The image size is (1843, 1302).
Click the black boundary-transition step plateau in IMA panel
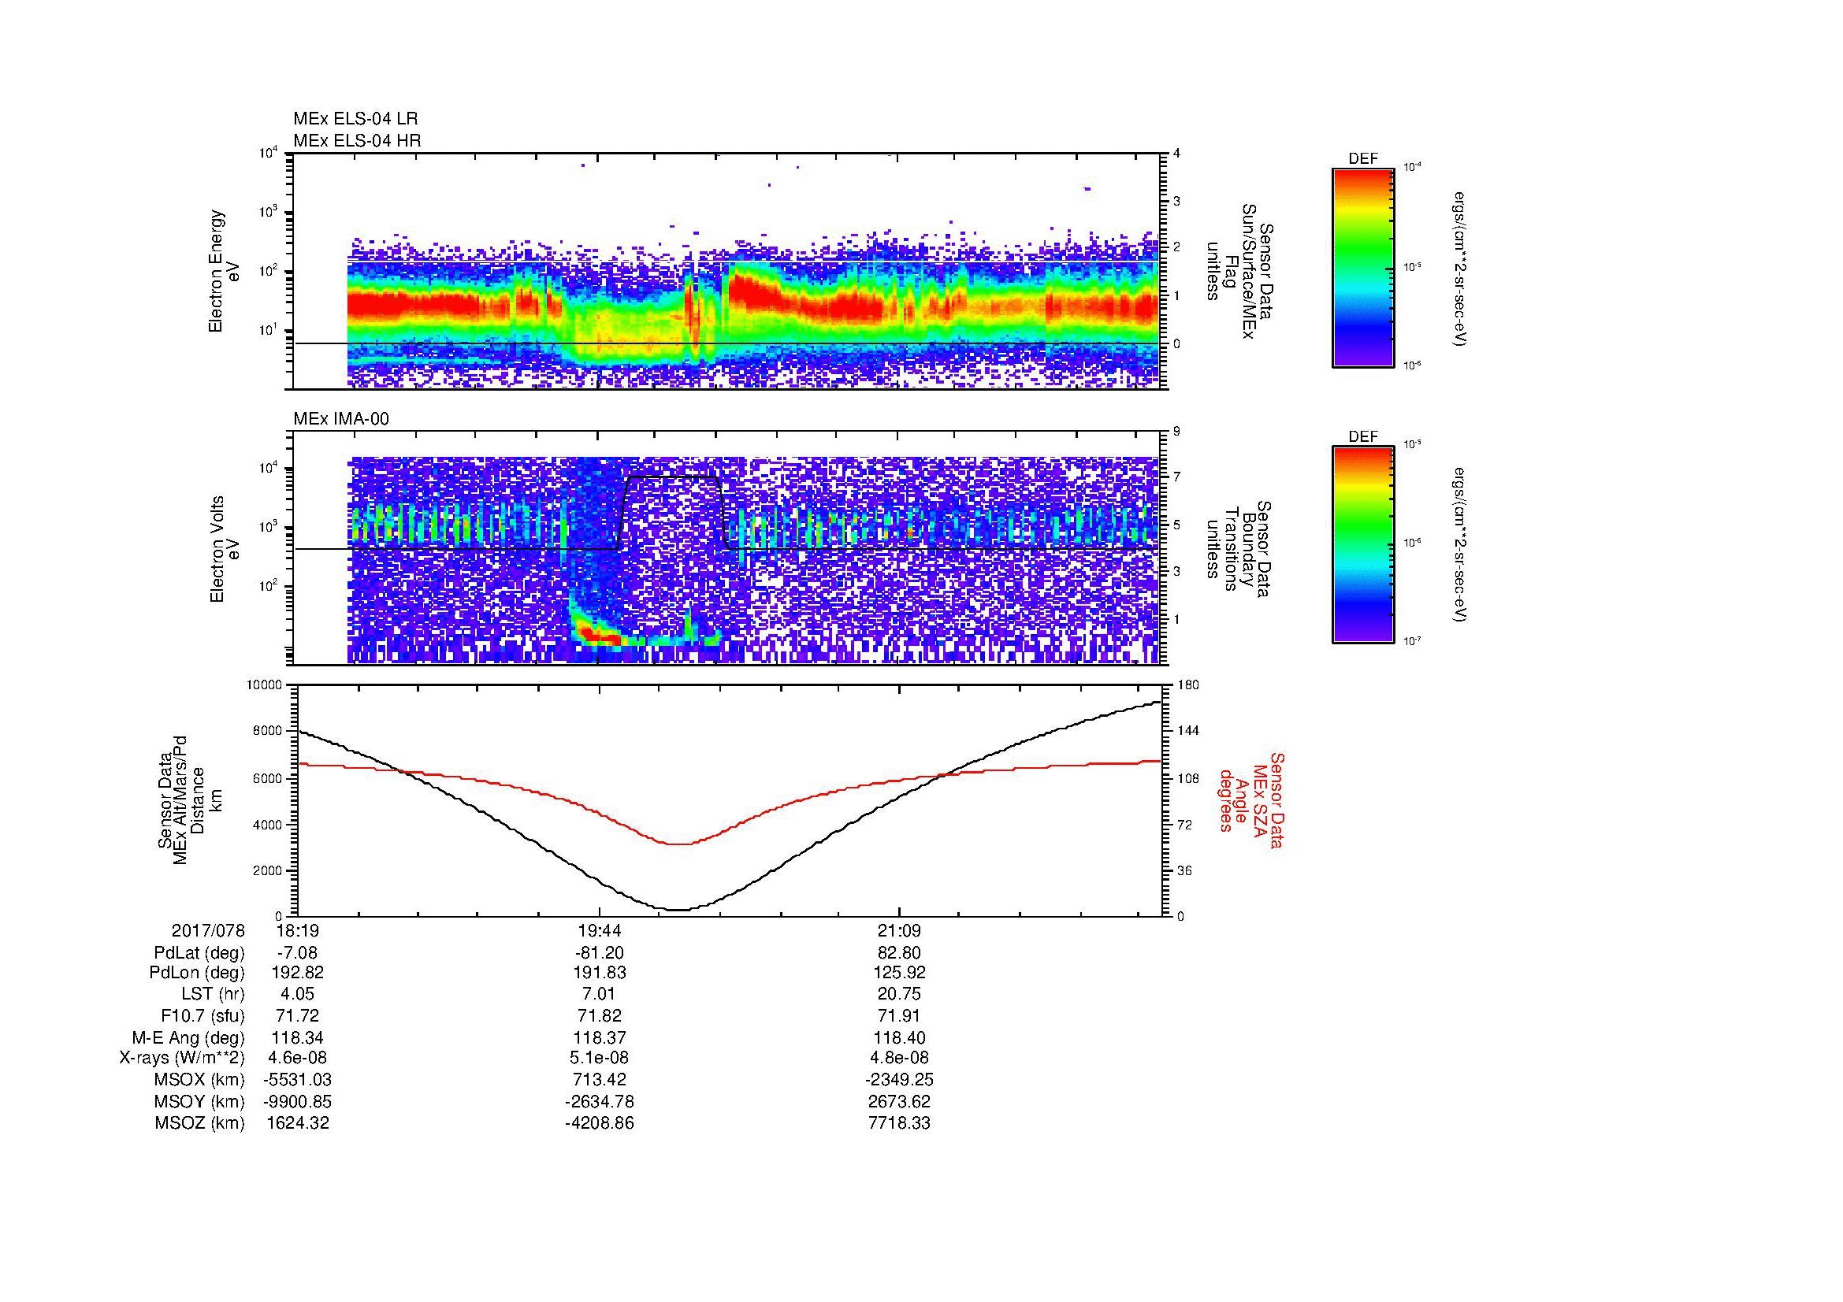(673, 477)
